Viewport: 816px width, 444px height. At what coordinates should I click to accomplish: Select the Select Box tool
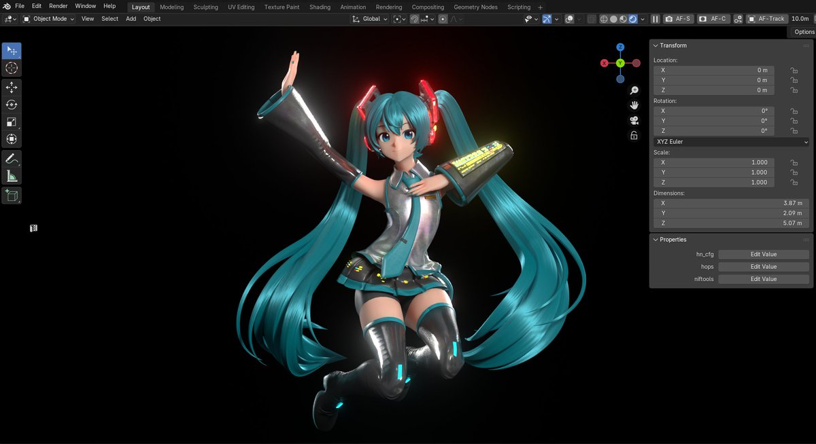click(12, 51)
